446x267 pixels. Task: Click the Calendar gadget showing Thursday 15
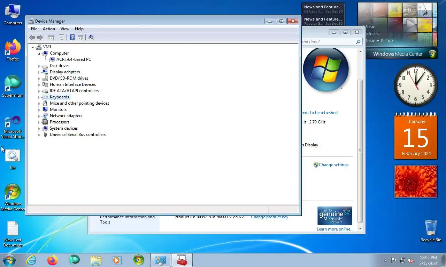coord(416,136)
